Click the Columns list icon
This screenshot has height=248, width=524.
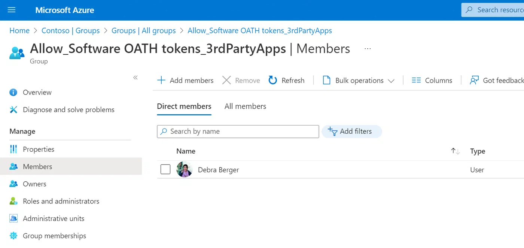[416, 80]
